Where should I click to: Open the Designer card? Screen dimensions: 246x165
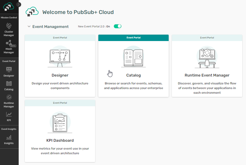60,75
